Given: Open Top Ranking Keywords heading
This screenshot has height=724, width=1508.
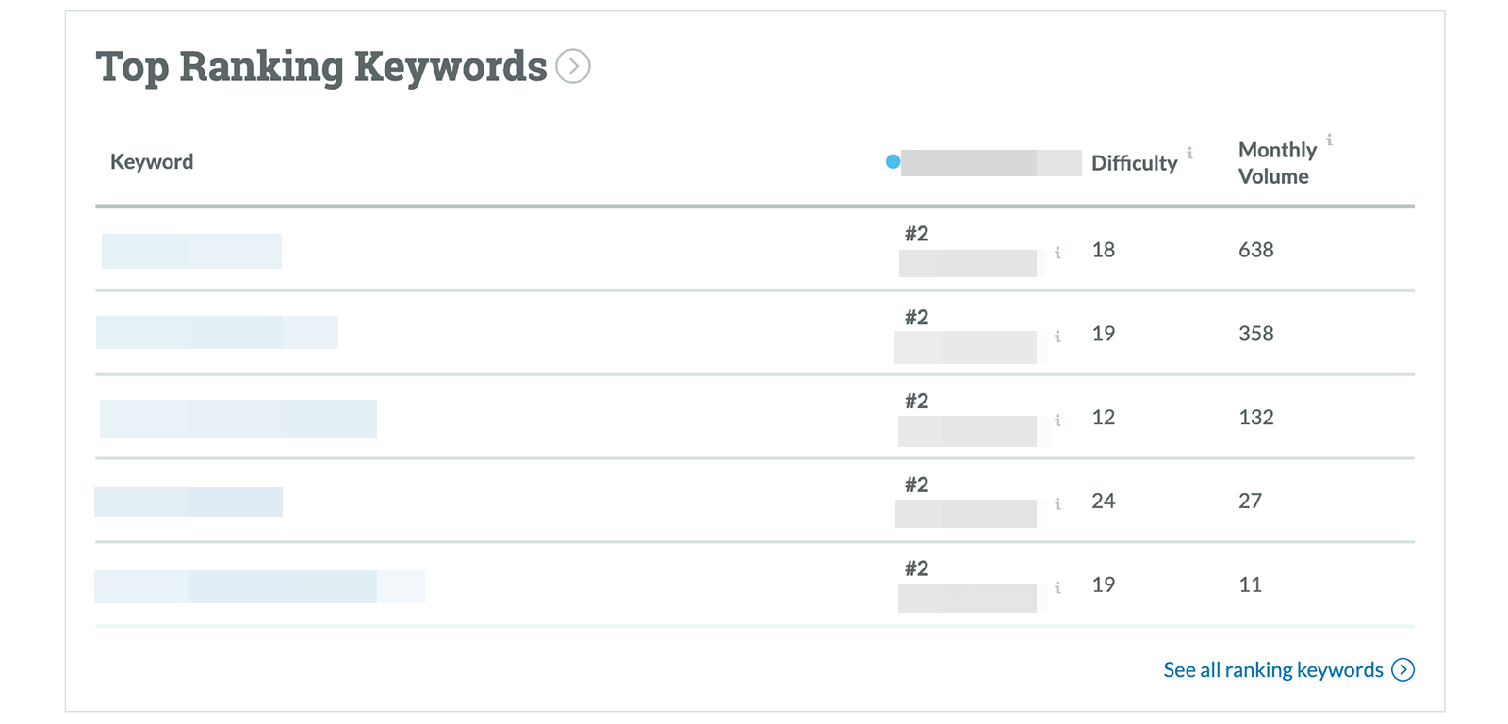Looking at the screenshot, I should click(320, 67).
